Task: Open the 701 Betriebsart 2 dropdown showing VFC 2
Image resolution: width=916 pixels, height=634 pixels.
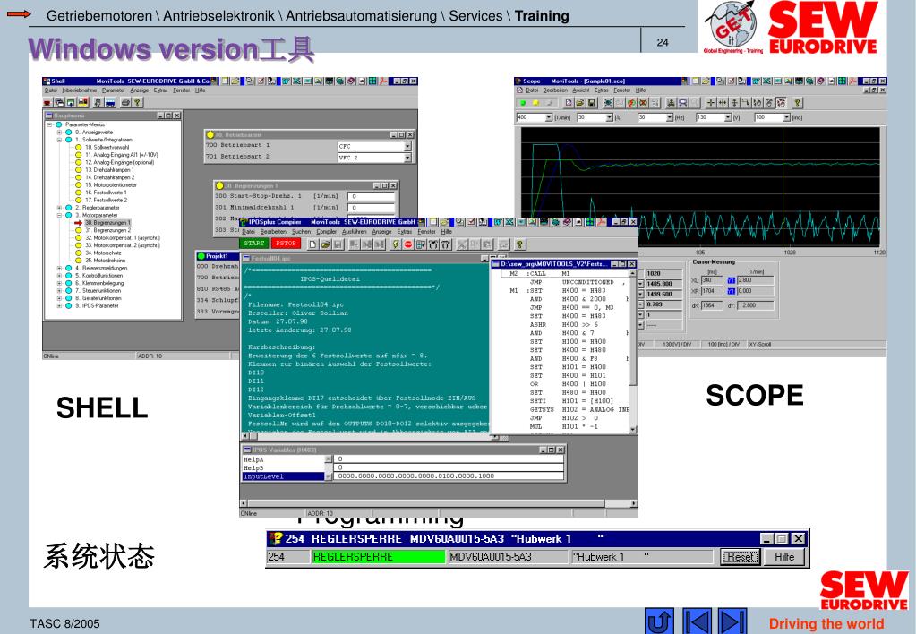Action: click(407, 158)
